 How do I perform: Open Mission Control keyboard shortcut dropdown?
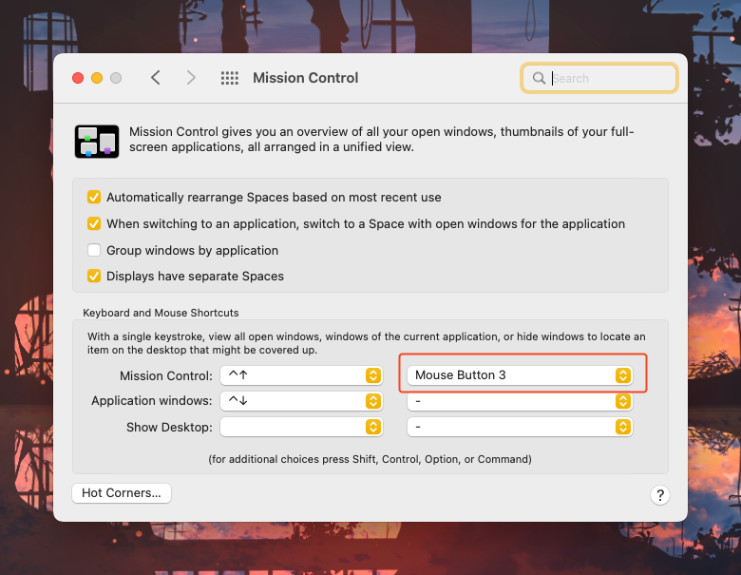click(x=301, y=375)
